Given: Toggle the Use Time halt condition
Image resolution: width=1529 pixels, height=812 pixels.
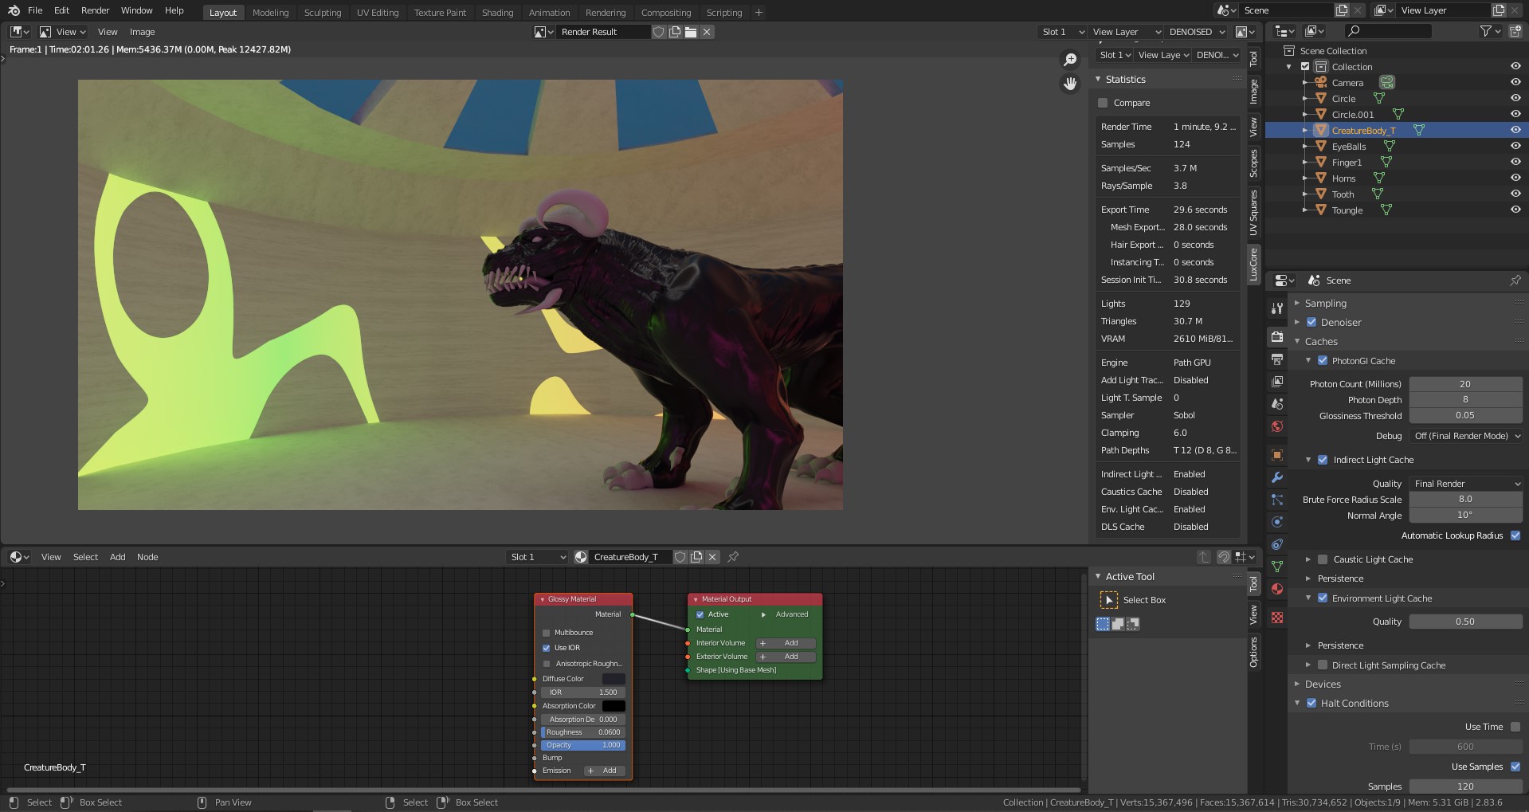Looking at the screenshot, I should coord(1515,727).
